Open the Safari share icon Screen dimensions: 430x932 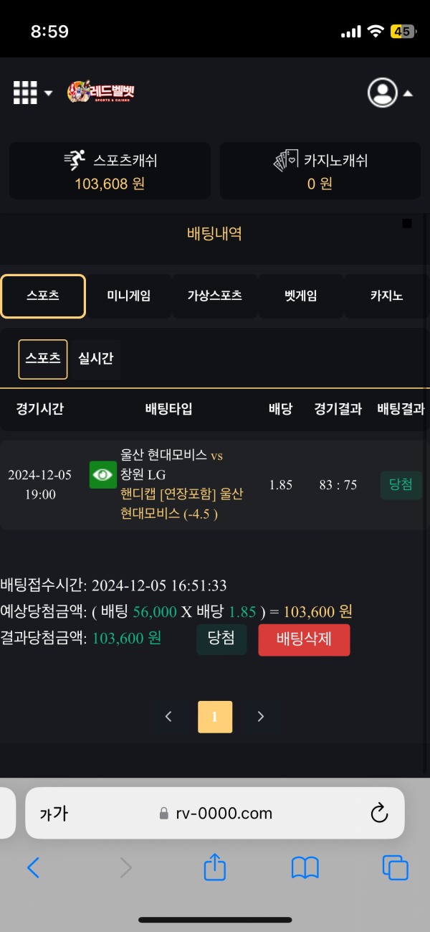(214, 867)
